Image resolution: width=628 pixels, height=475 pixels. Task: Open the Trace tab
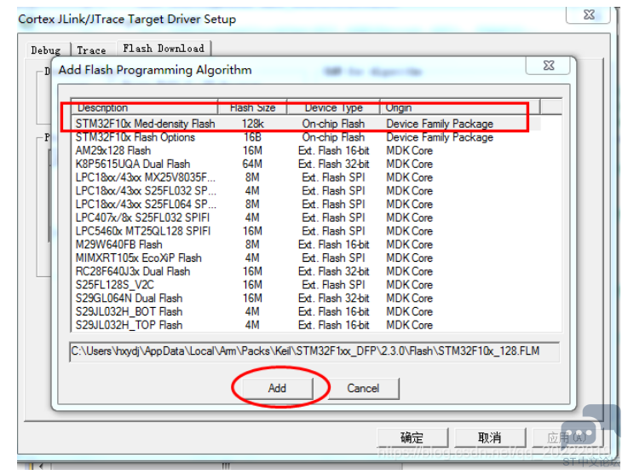91,50
